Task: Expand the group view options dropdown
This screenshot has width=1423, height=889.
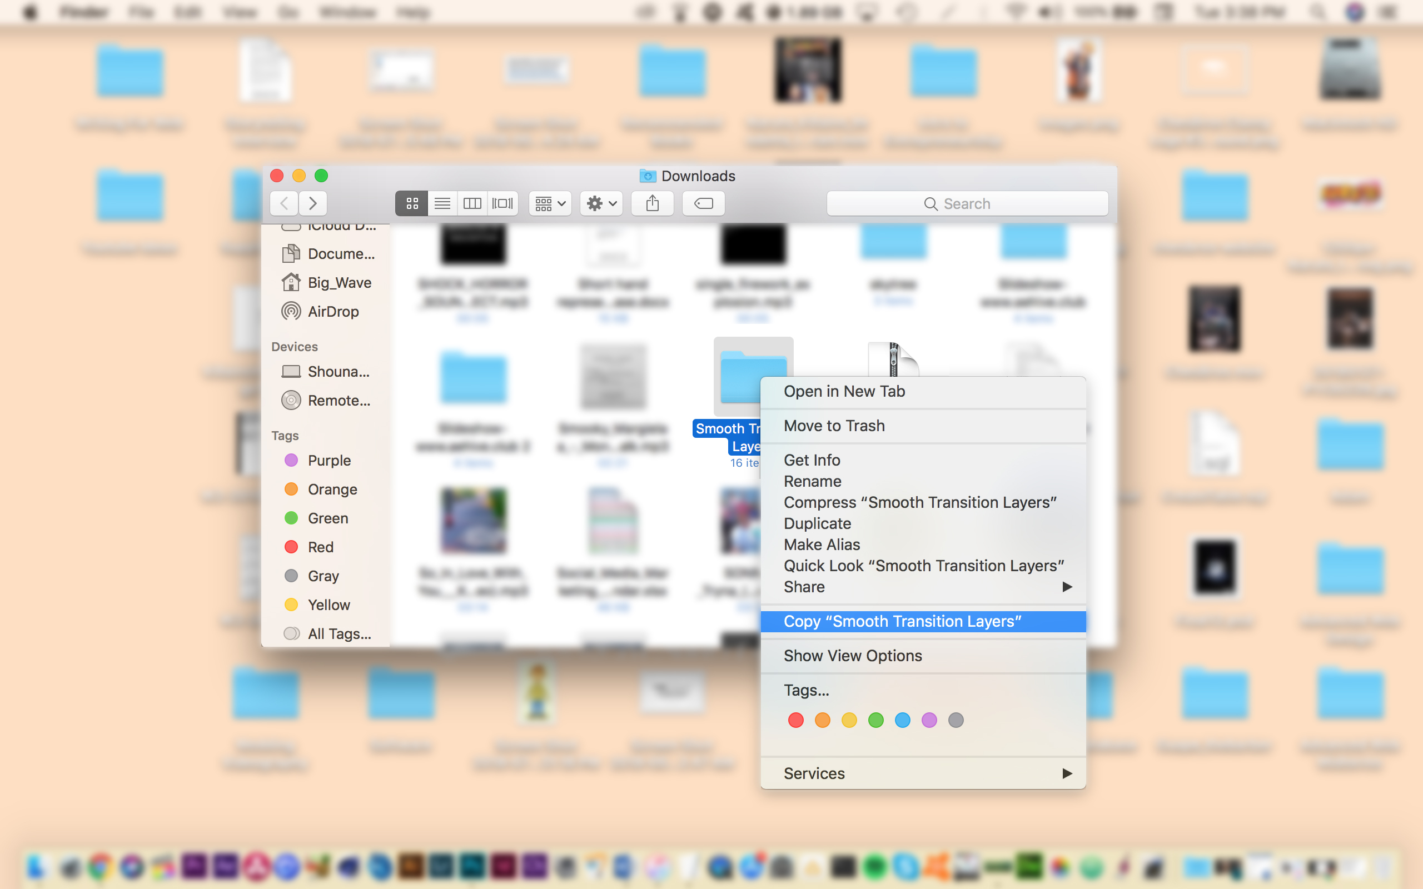Action: coord(549,203)
